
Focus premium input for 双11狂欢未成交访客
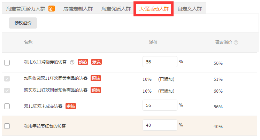coord(160,105)
